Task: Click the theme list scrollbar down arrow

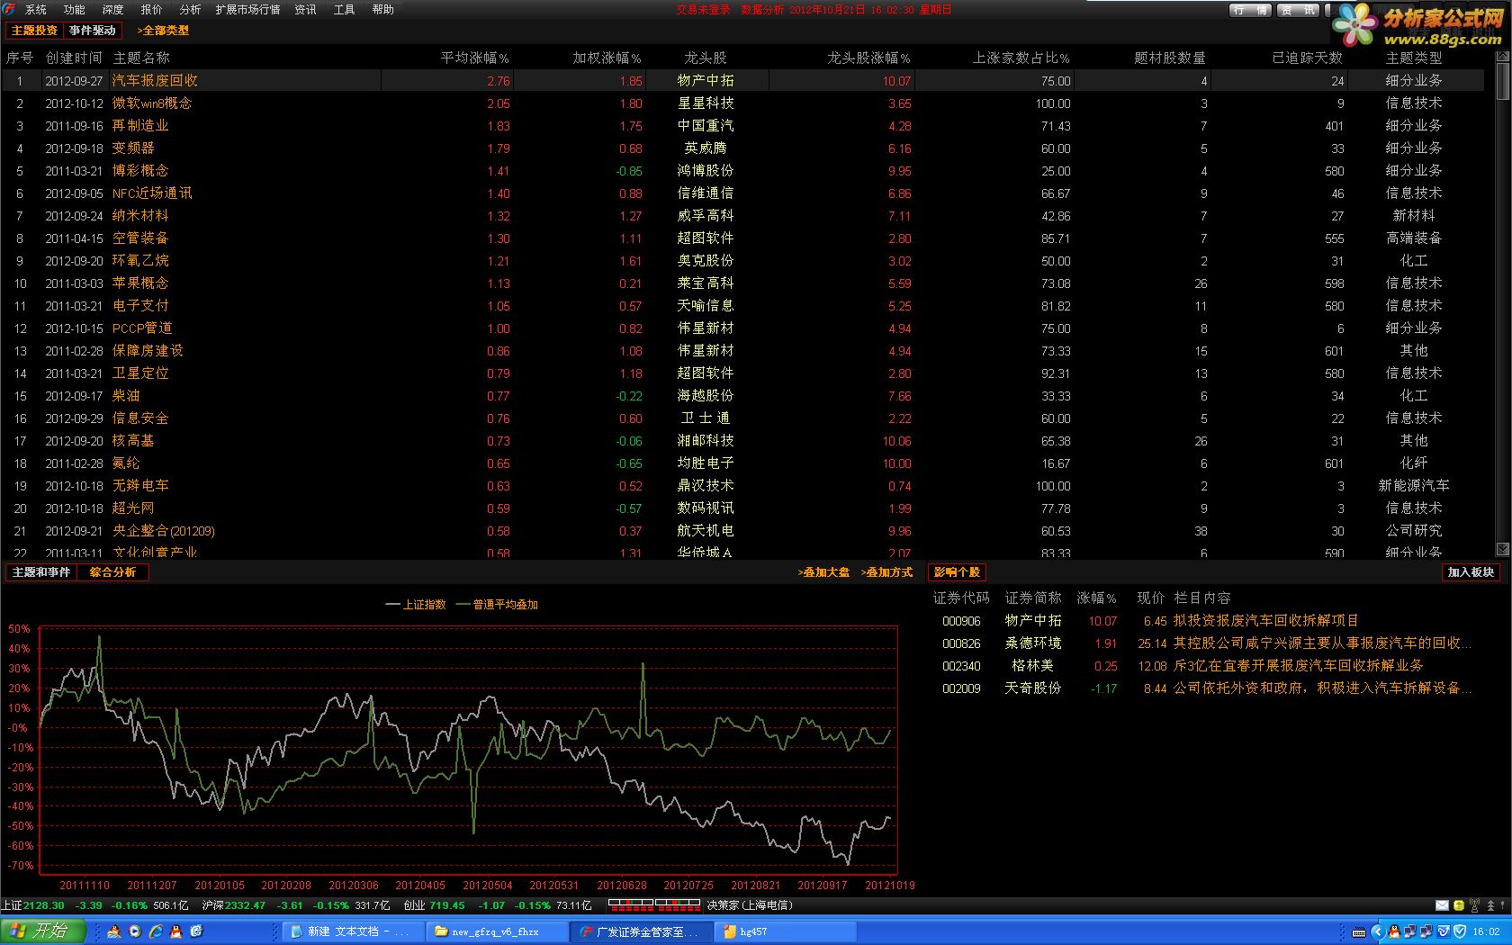Action: pyautogui.click(x=1502, y=549)
